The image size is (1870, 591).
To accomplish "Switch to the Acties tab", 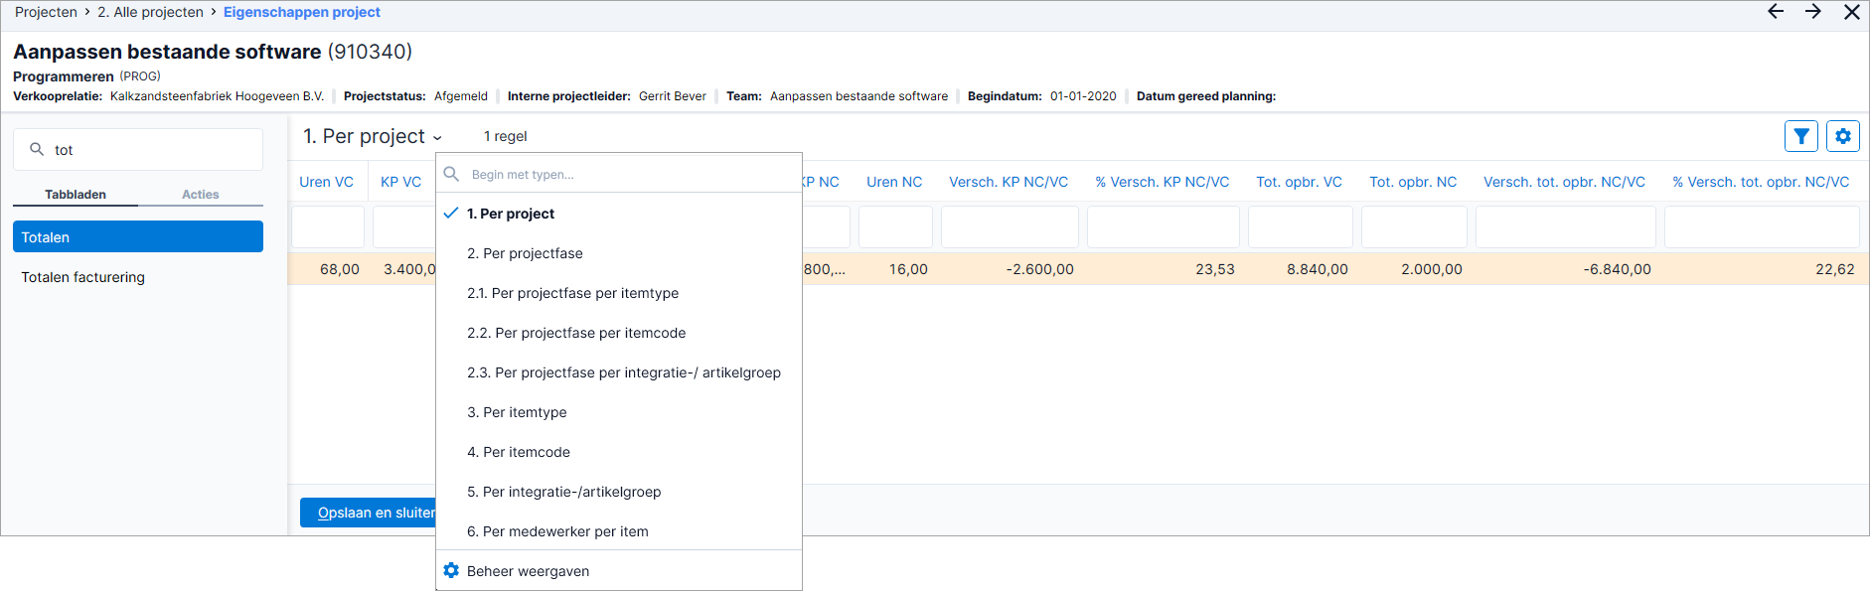I will point(200,195).
